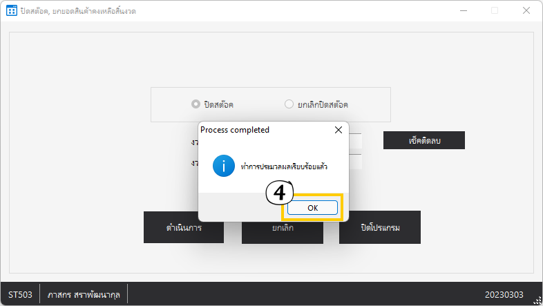Click user name ภาสกร สราพัฒนากุล in status bar
The width and height of the screenshot is (543, 306).
(x=84, y=295)
